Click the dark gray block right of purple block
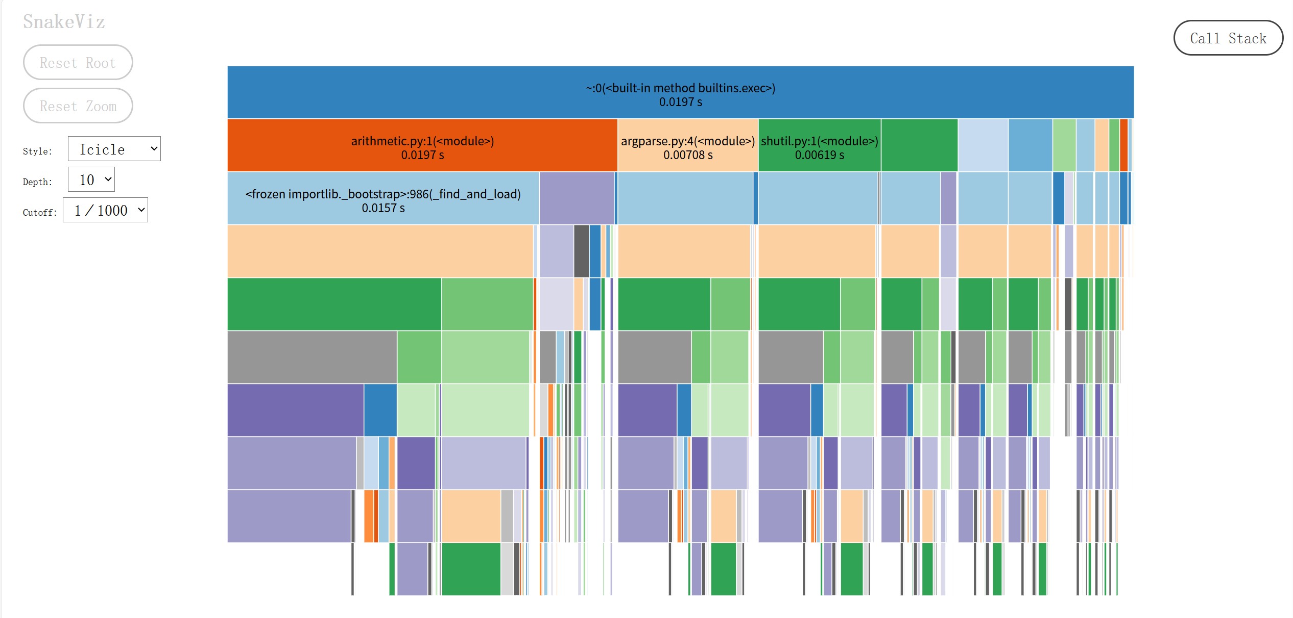 (x=581, y=252)
